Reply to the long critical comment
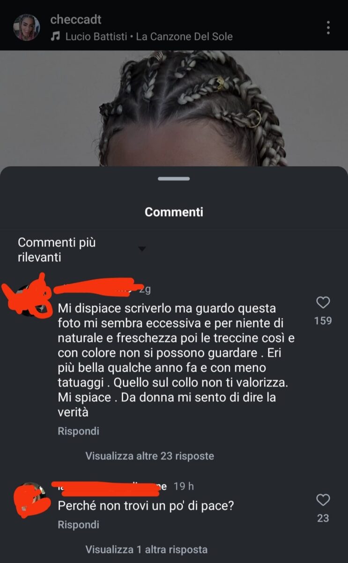 [x=78, y=431]
